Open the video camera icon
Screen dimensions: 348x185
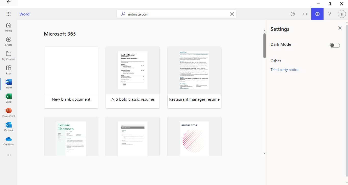click(305, 14)
